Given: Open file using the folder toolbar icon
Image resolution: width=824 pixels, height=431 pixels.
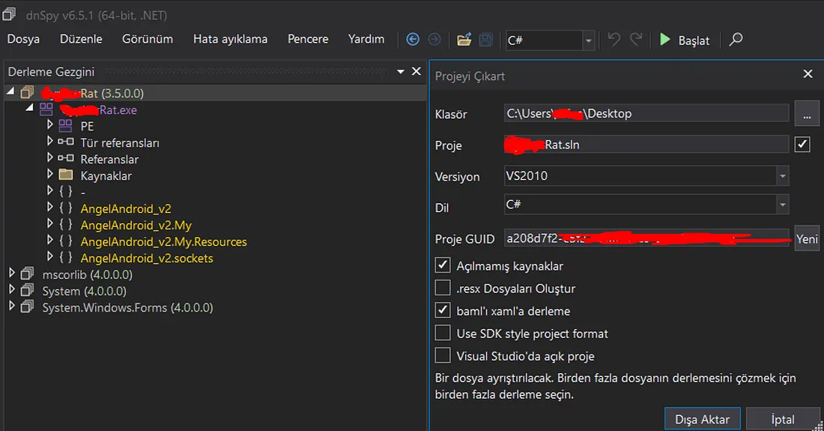Looking at the screenshot, I should click(x=464, y=40).
